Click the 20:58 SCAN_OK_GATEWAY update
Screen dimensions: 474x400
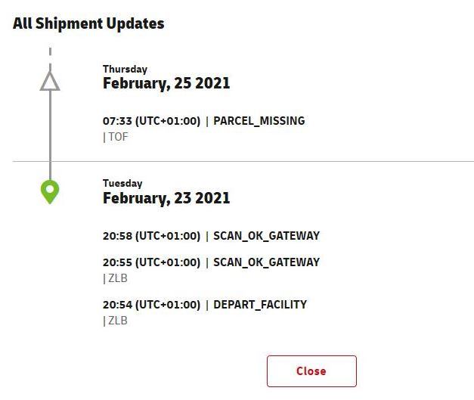coord(211,236)
